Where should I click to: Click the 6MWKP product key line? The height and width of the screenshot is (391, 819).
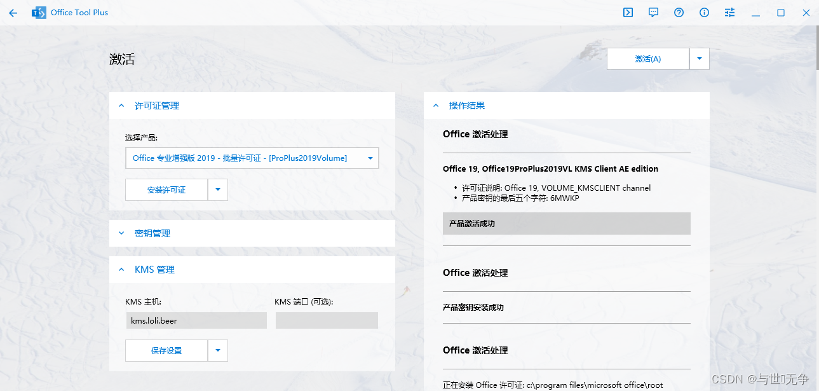click(x=520, y=198)
